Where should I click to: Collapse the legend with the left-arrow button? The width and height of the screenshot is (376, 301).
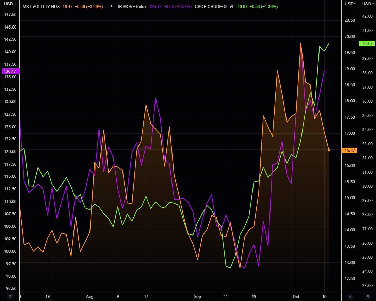[x=111, y=6]
